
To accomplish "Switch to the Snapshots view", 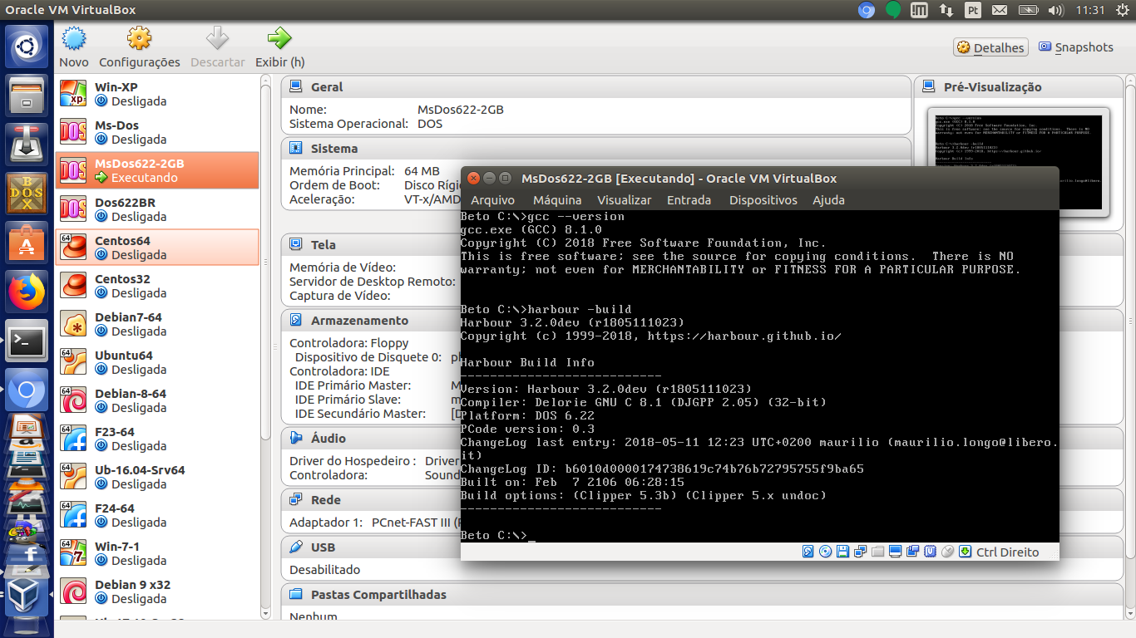I will pyautogui.click(x=1076, y=47).
